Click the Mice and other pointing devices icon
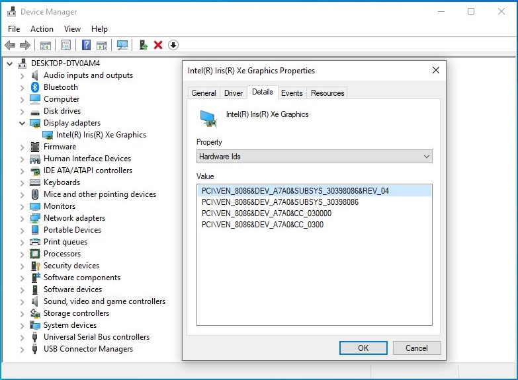The image size is (518, 380). click(35, 194)
